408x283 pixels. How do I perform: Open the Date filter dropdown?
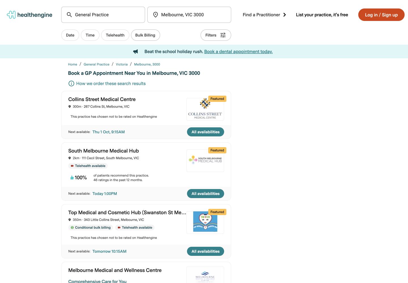click(70, 35)
